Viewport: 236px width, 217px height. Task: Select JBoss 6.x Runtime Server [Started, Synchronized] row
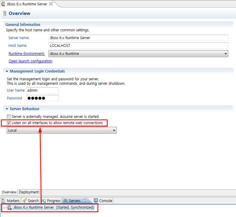(51, 207)
